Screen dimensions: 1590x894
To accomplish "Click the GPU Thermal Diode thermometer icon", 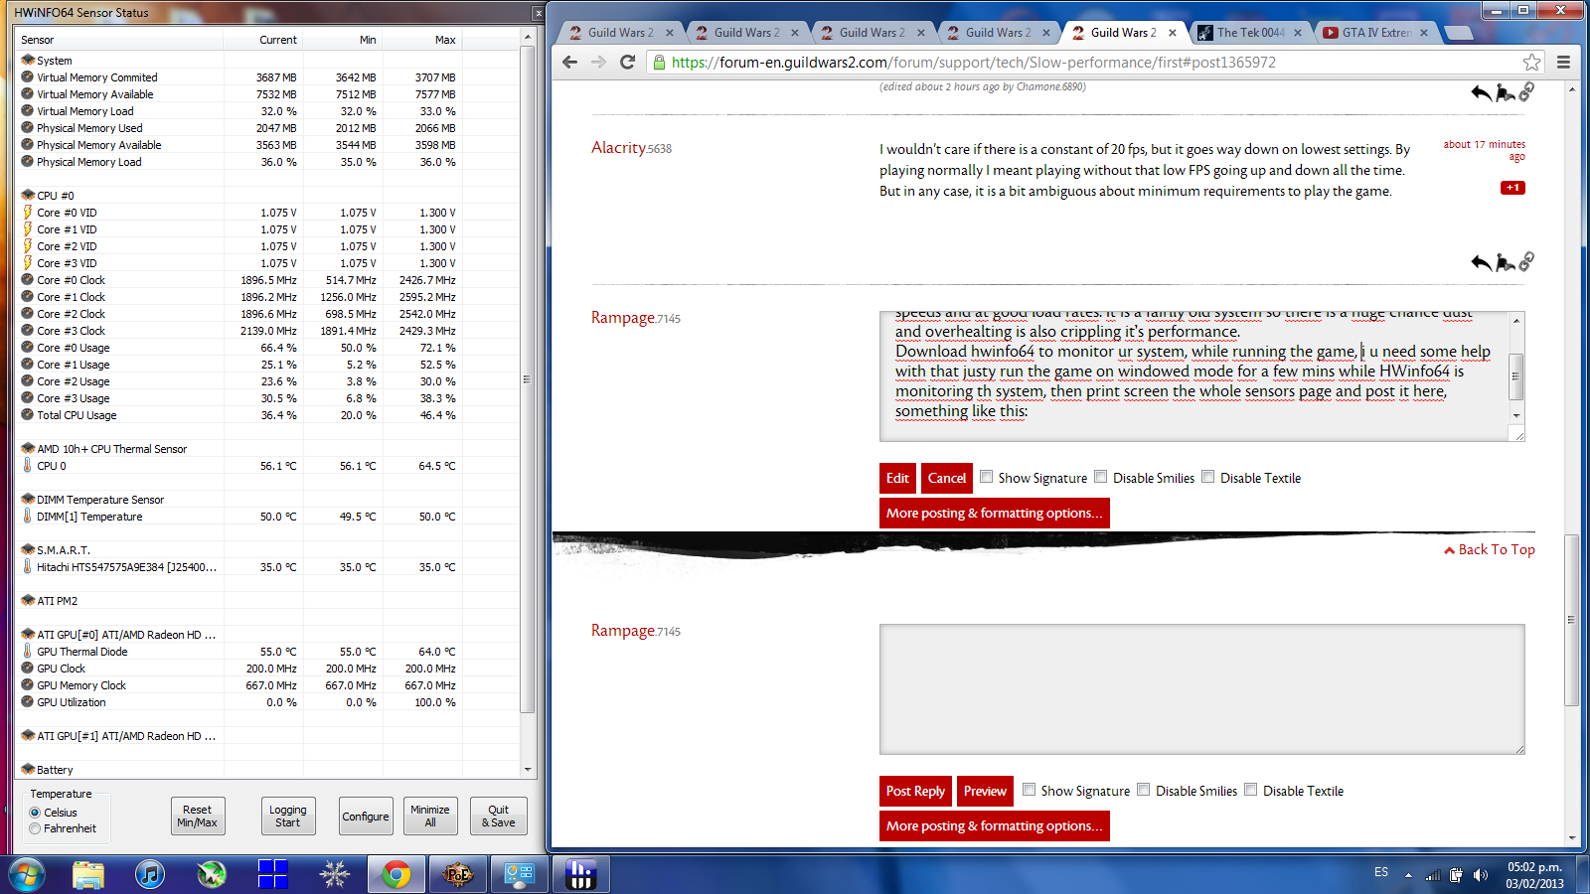I will pos(28,651).
